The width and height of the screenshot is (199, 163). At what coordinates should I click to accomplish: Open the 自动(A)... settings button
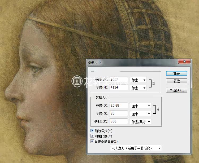click(176, 90)
